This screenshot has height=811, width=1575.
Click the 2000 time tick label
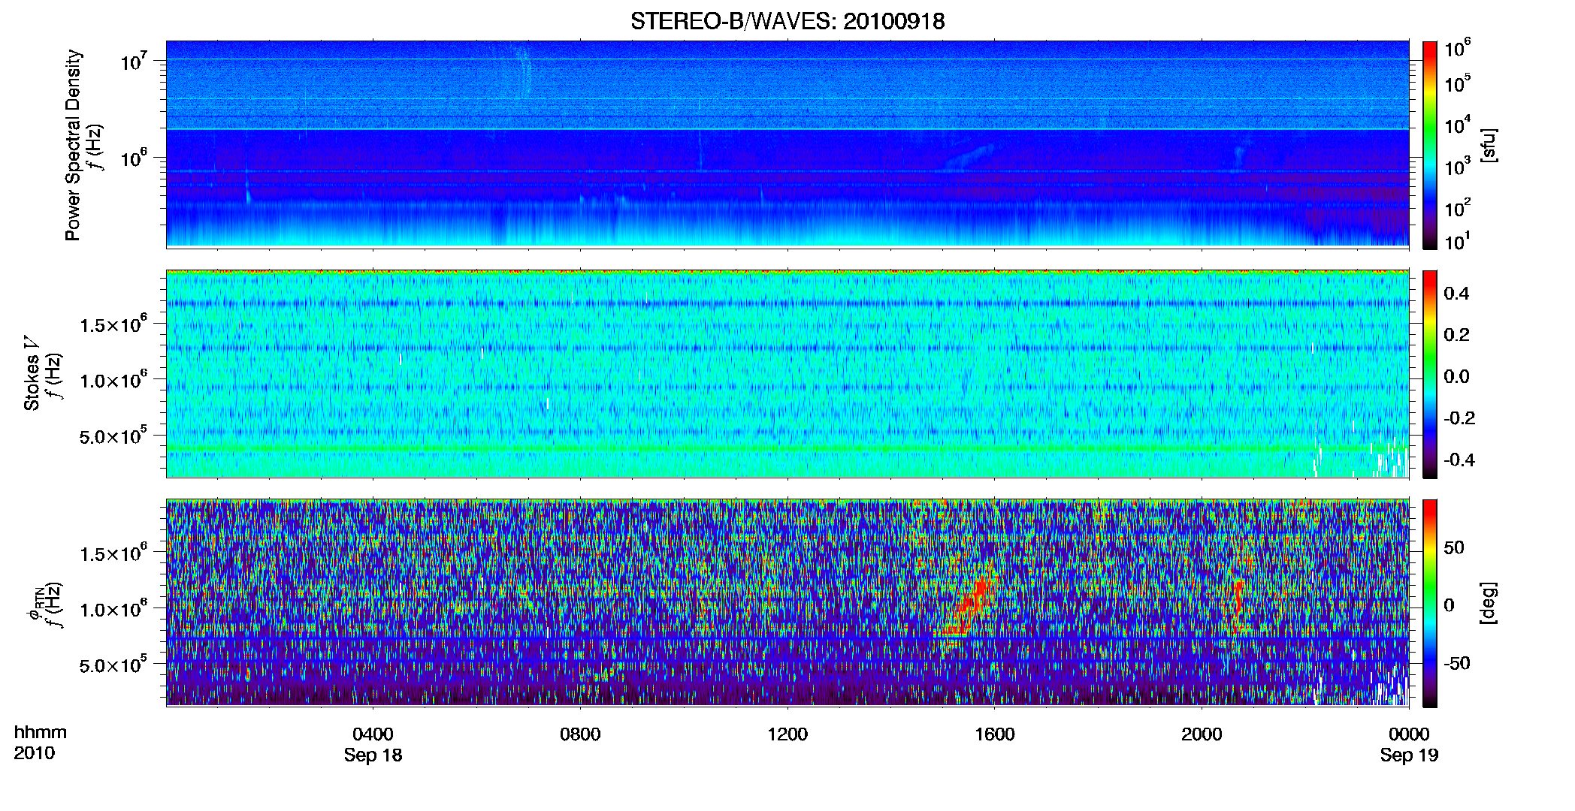click(x=1202, y=734)
